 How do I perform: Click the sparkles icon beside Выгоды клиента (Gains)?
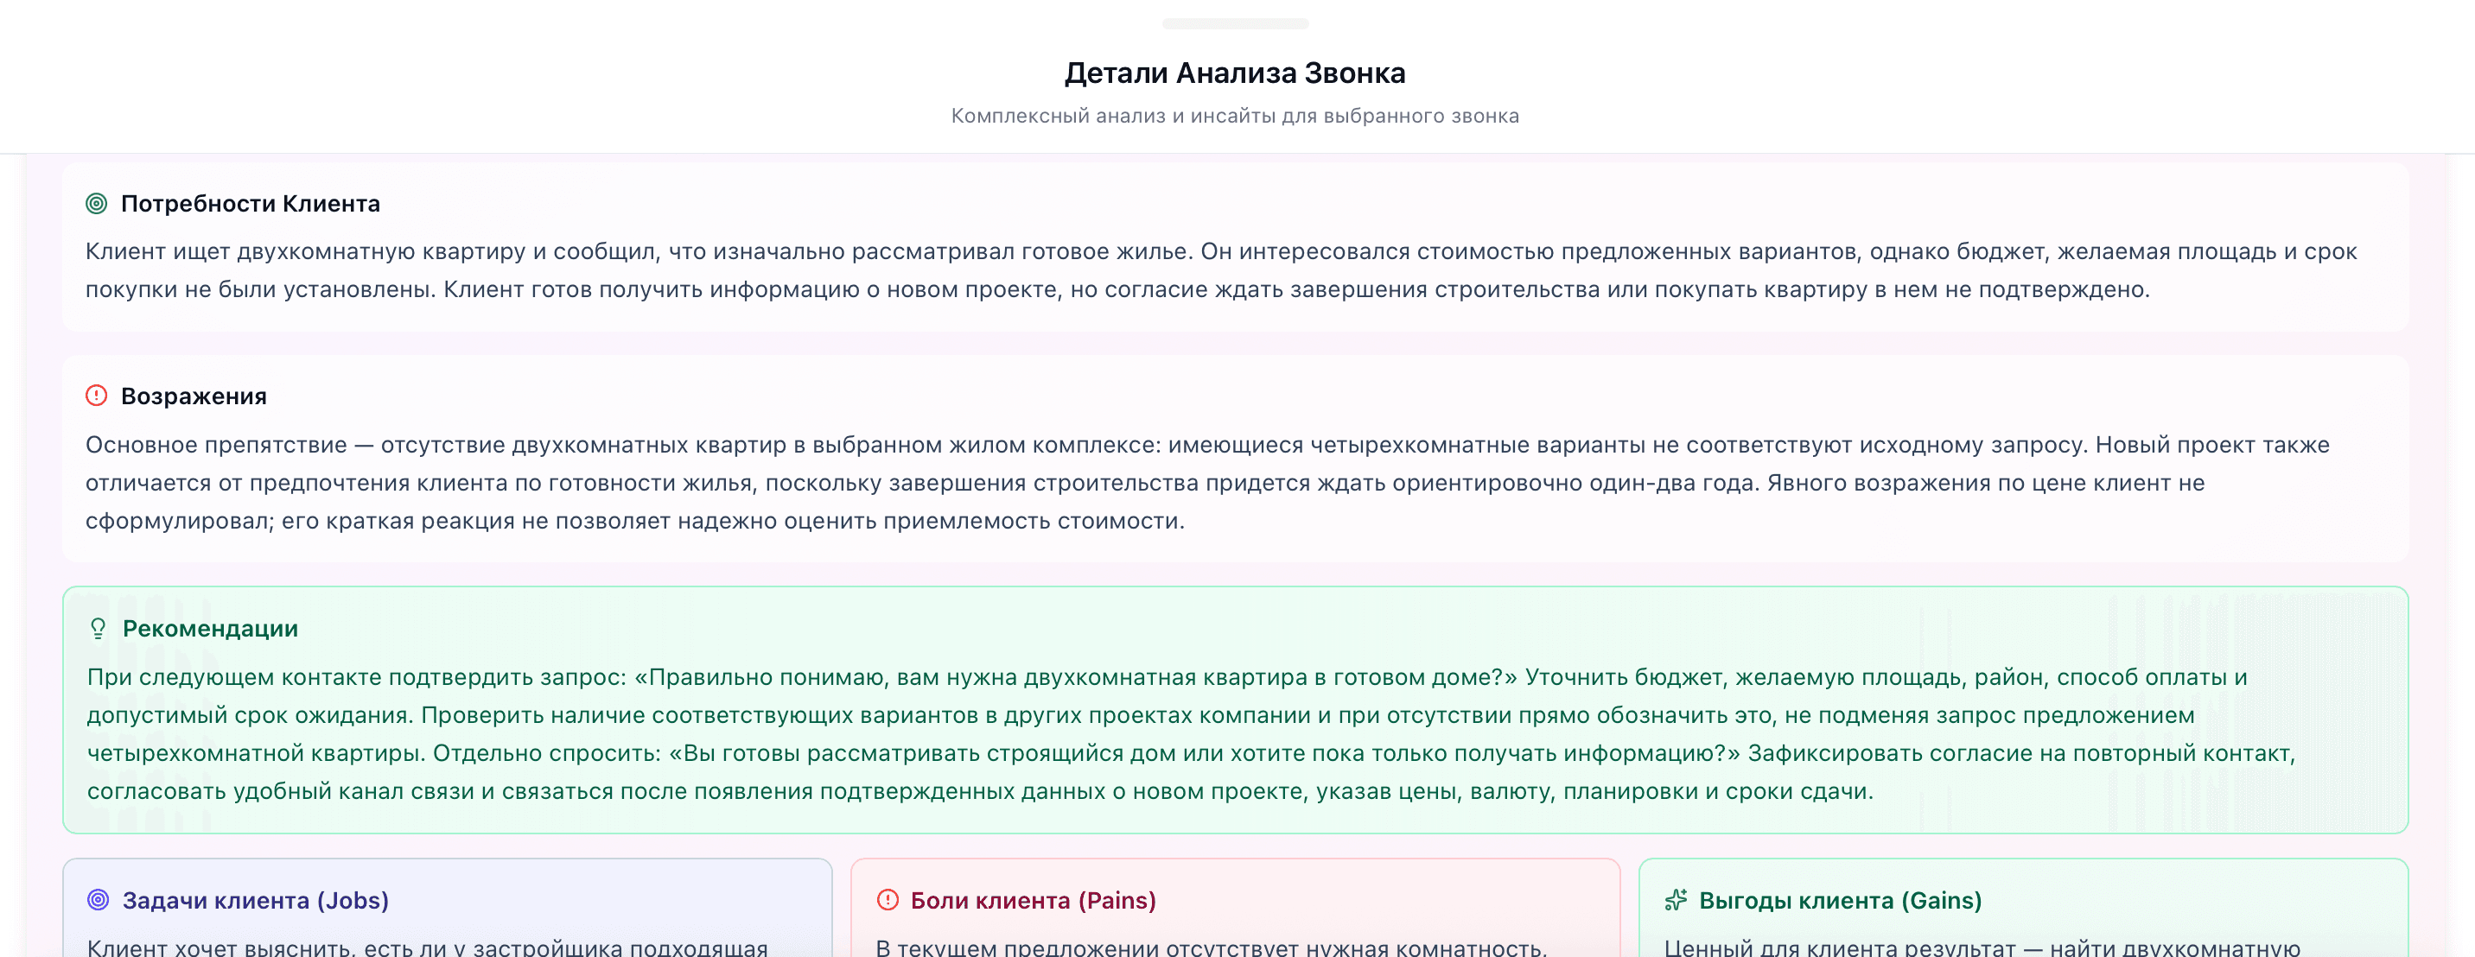(1676, 899)
